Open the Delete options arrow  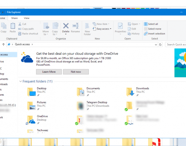coord(66,34)
